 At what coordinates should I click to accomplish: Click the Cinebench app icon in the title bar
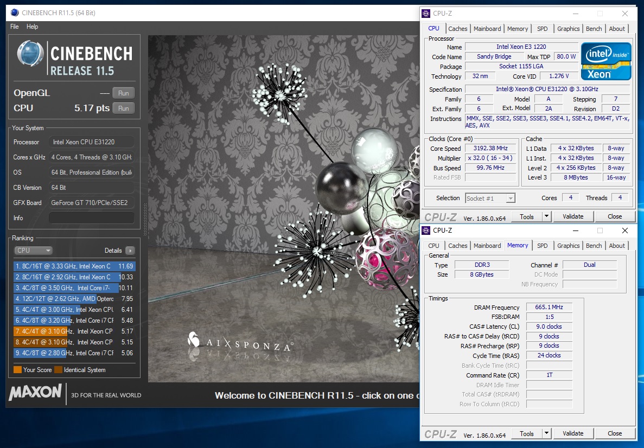14,12
